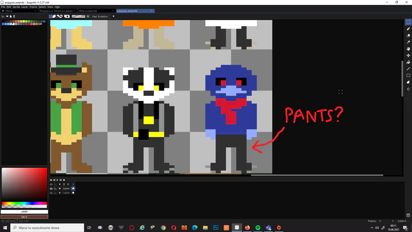
Task: Select the Pencil tool
Action: tap(408, 29)
